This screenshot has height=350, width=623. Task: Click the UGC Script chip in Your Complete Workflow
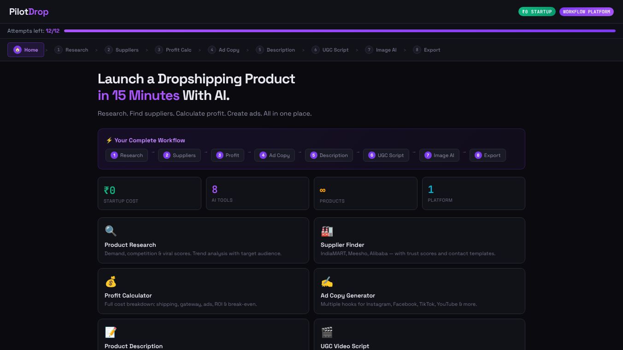(386, 155)
